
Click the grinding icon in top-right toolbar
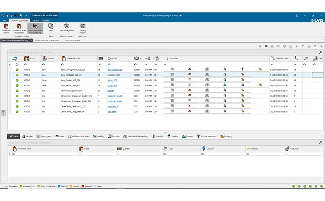click(x=278, y=46)
